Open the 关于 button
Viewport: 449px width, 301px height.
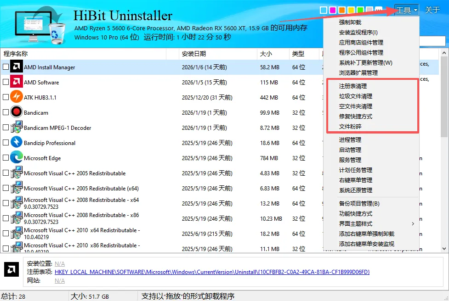(x=432, y=10)
